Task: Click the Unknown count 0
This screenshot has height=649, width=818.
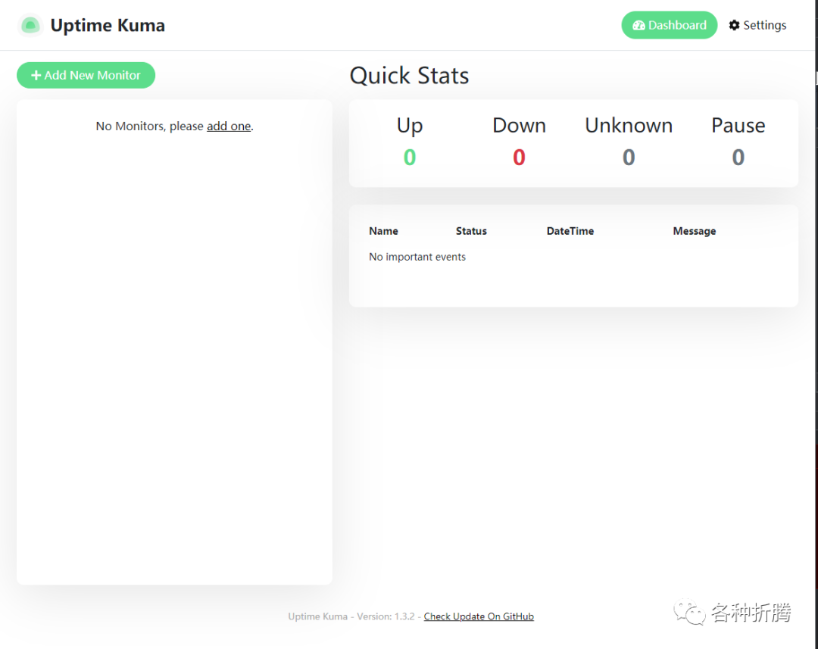Action: tap(629, 157)
